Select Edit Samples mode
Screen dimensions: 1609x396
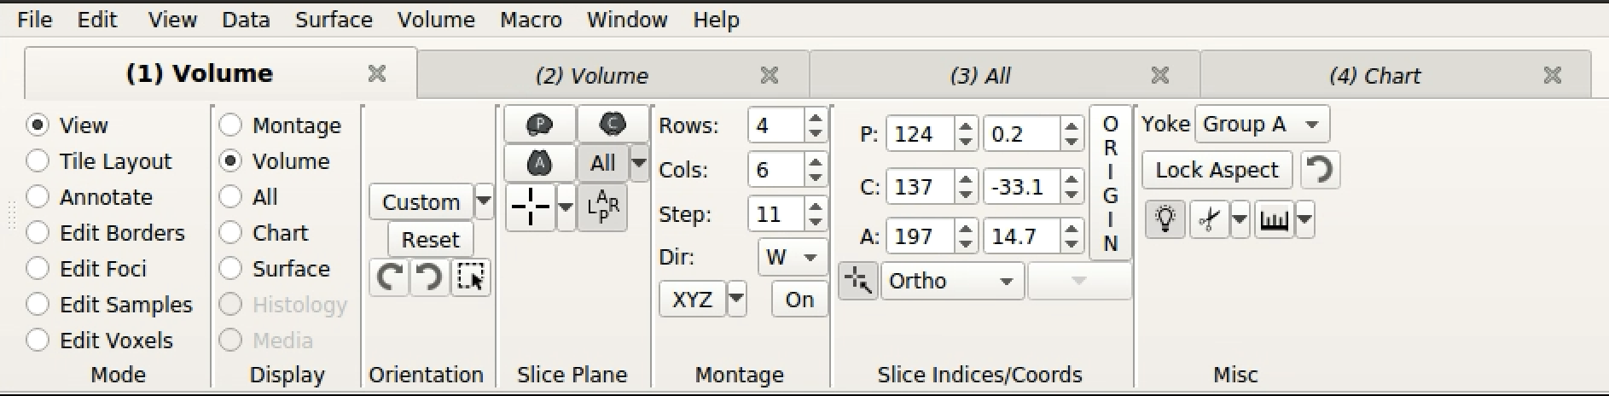38,305
